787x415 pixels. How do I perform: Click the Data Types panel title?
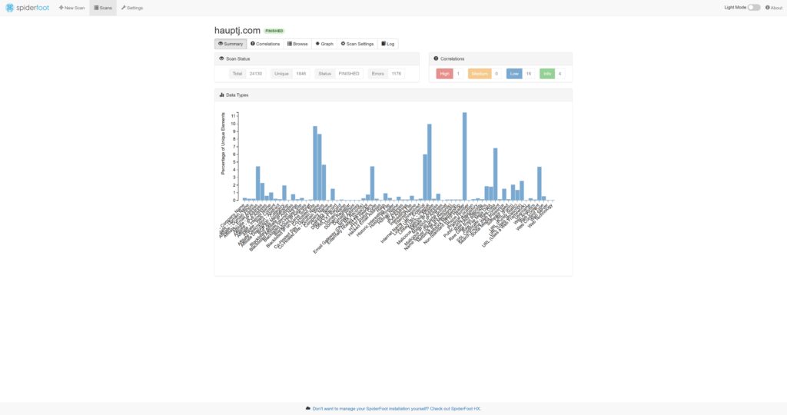coord(237,95)
